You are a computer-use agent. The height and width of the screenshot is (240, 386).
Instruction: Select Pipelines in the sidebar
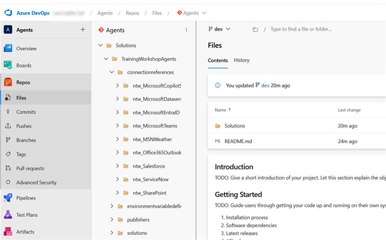pos(26,198)
